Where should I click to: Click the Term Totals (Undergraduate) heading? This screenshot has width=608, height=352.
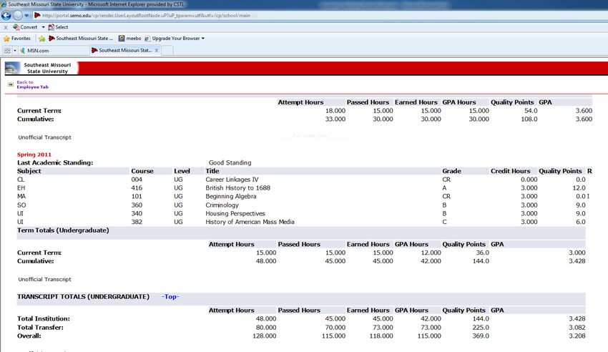(x=63, y=230)
